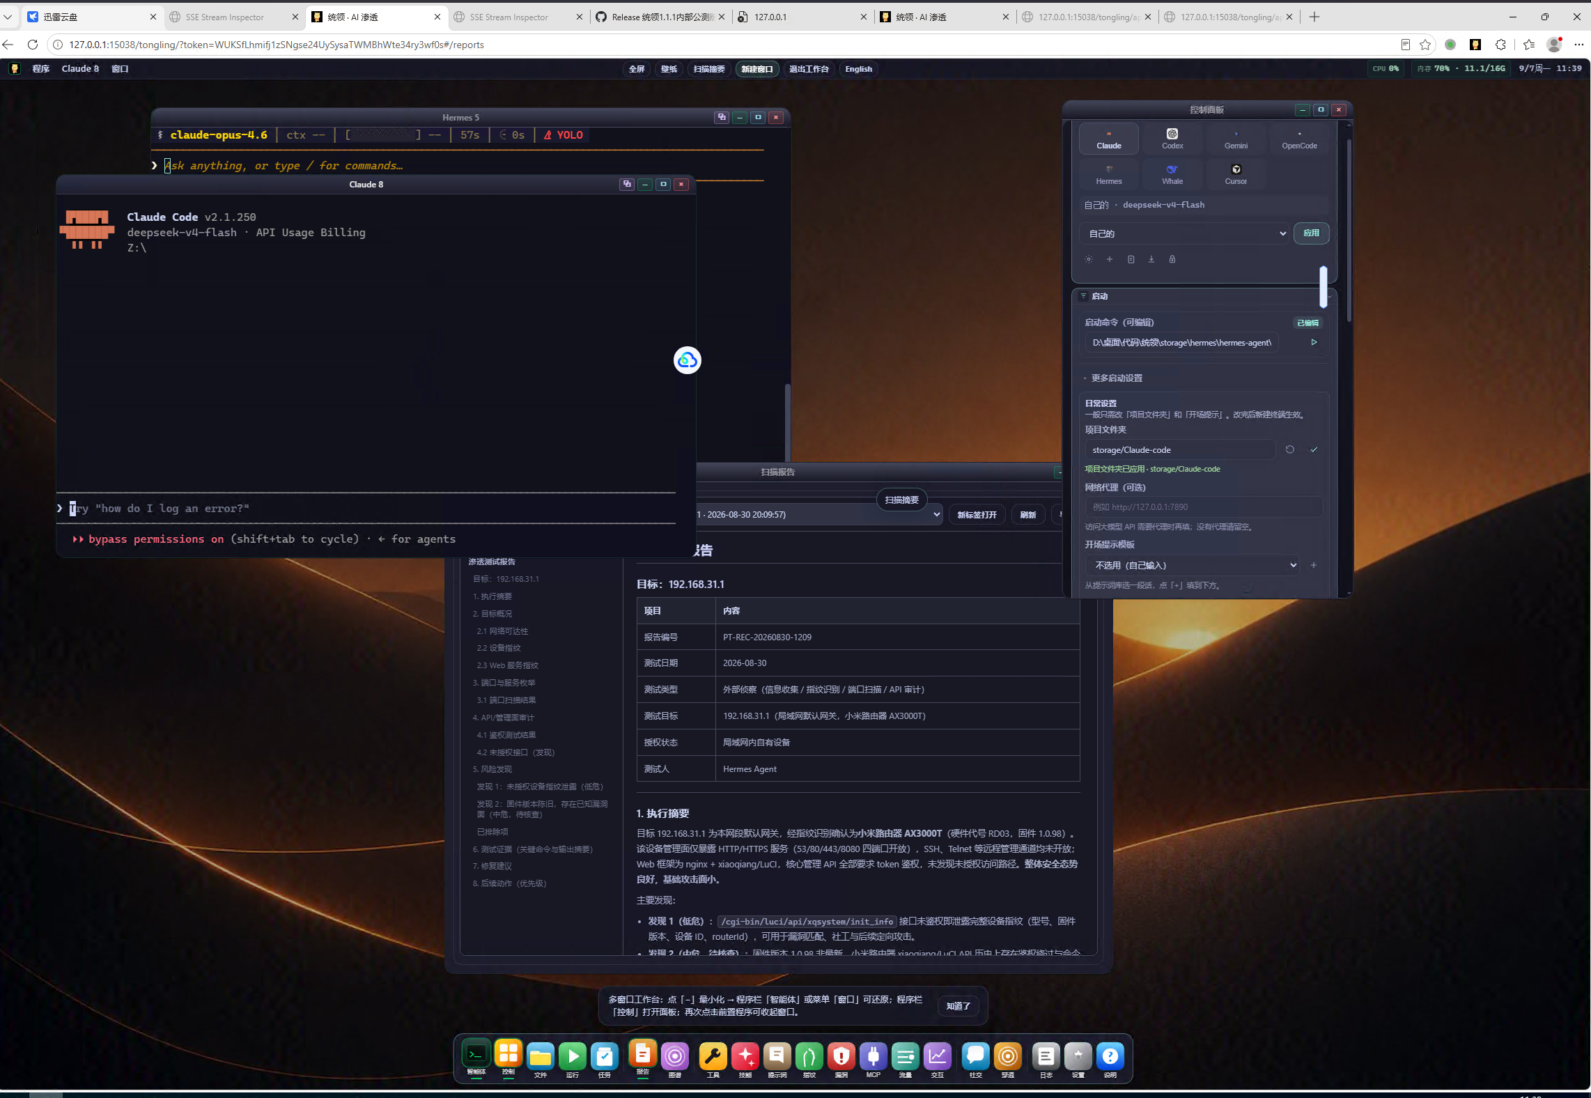Open the 任务 checklist icon in dock
The height and width of the screenshot is (1098, 1591).
(605, 1057)
